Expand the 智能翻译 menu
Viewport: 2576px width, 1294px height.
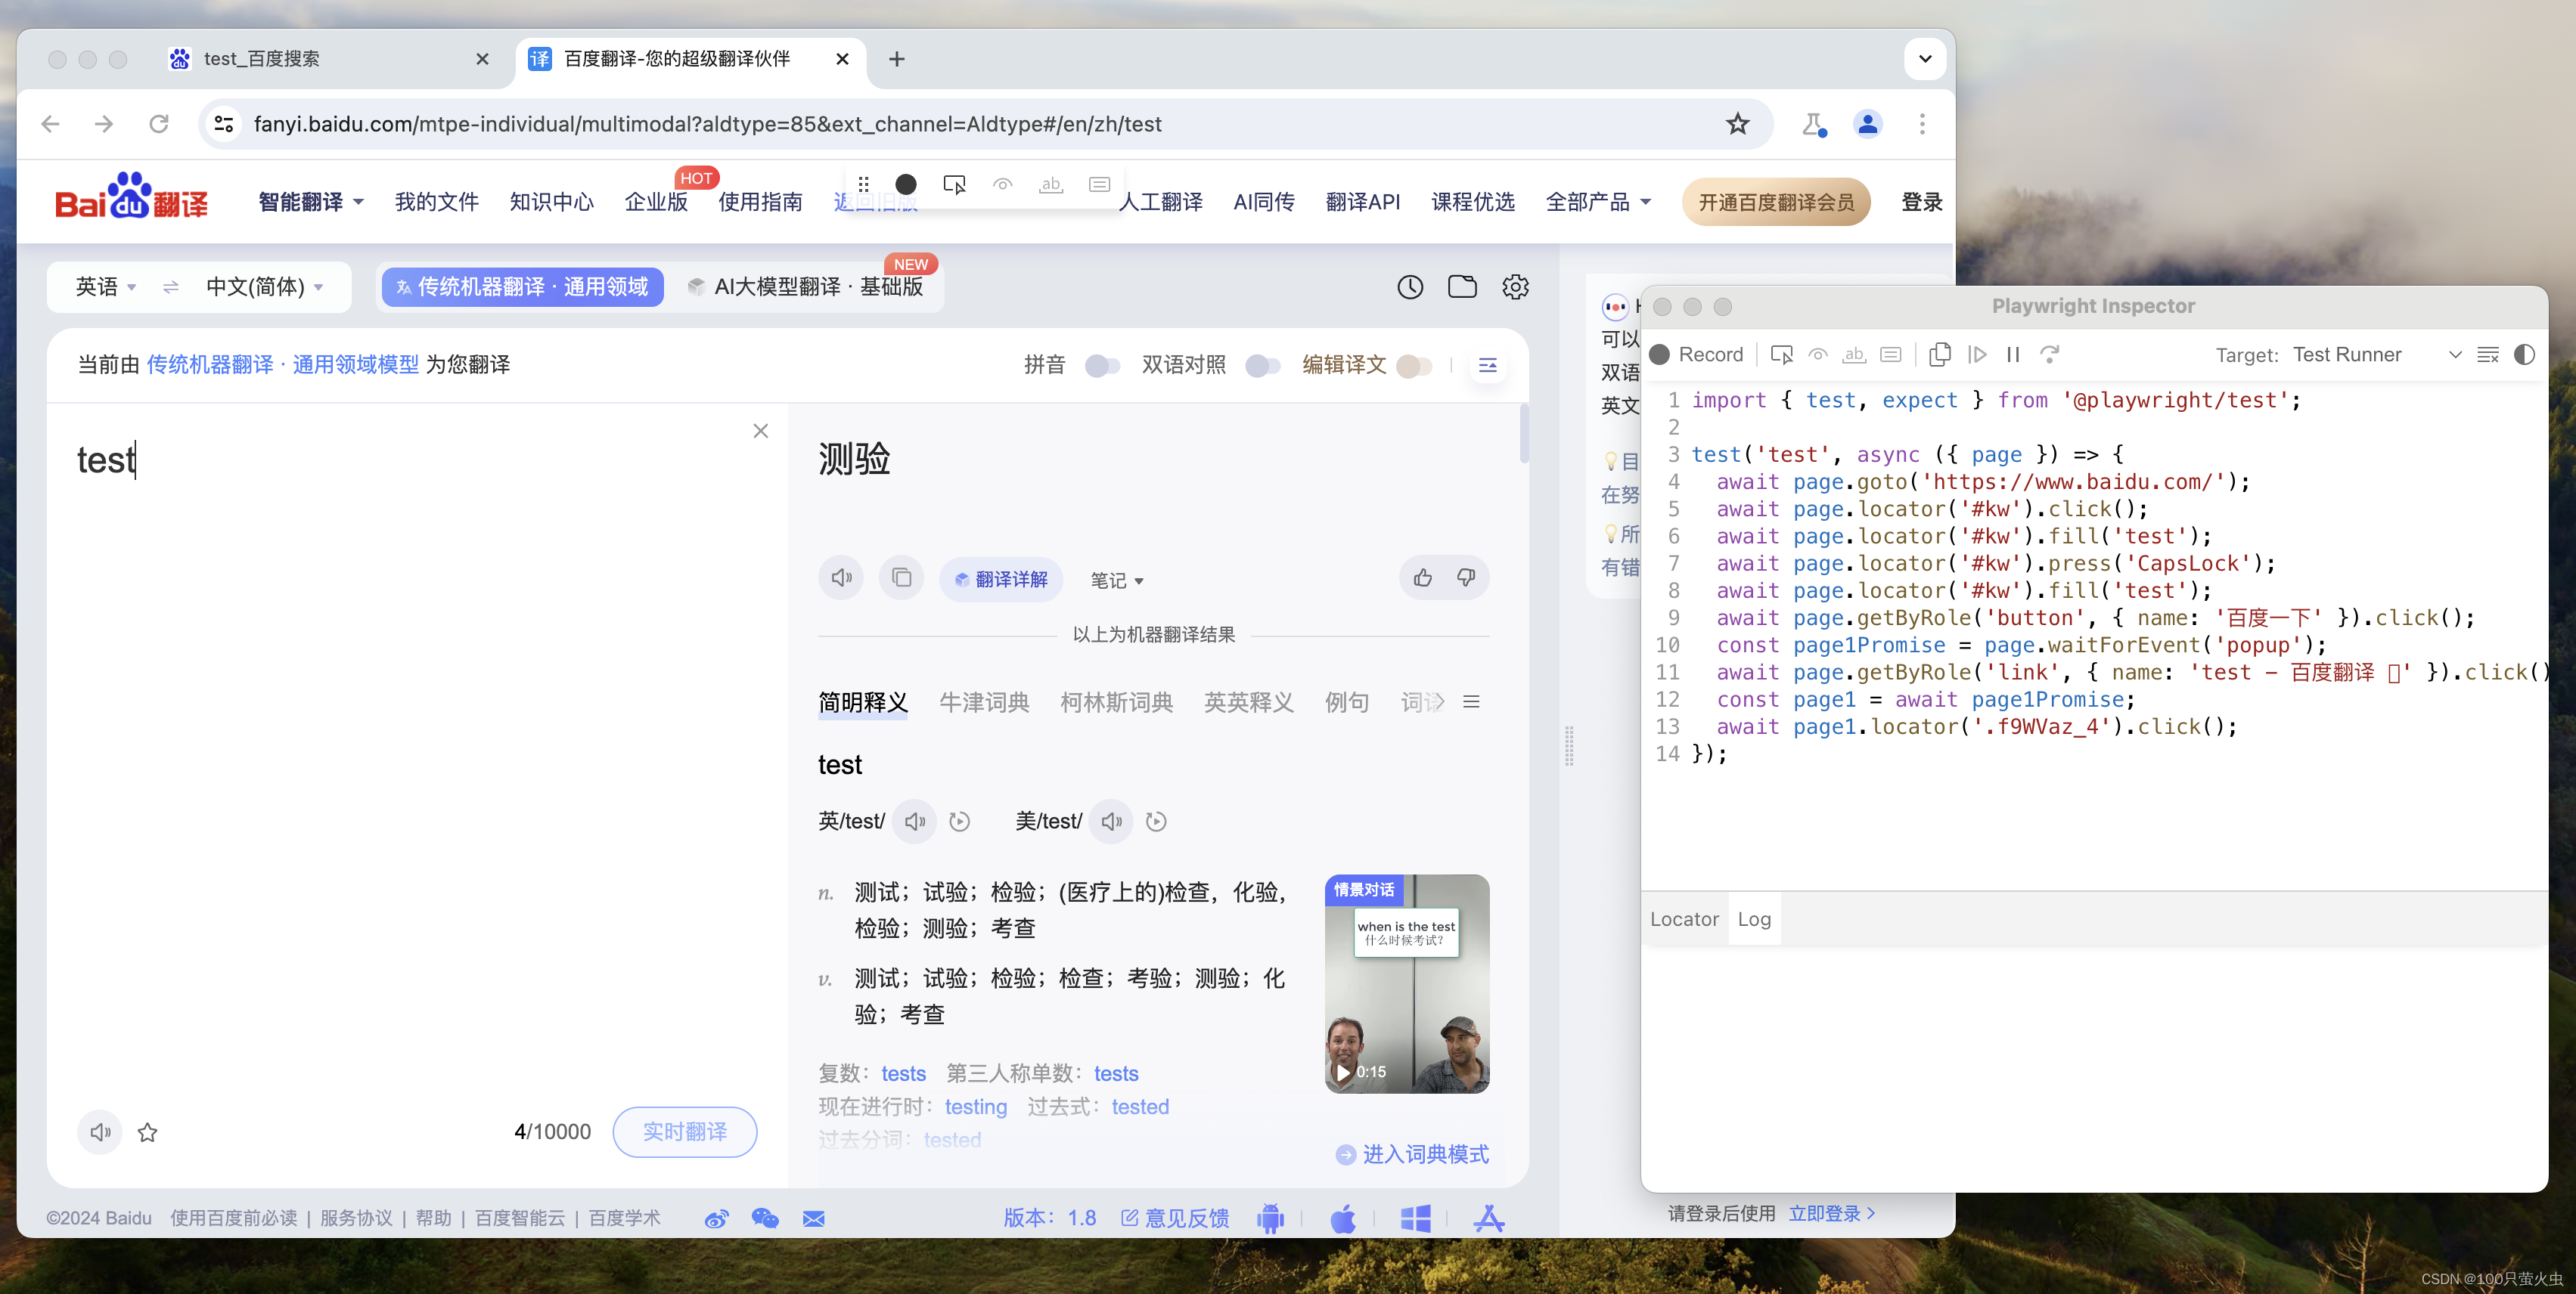click(x=311, y=202)
